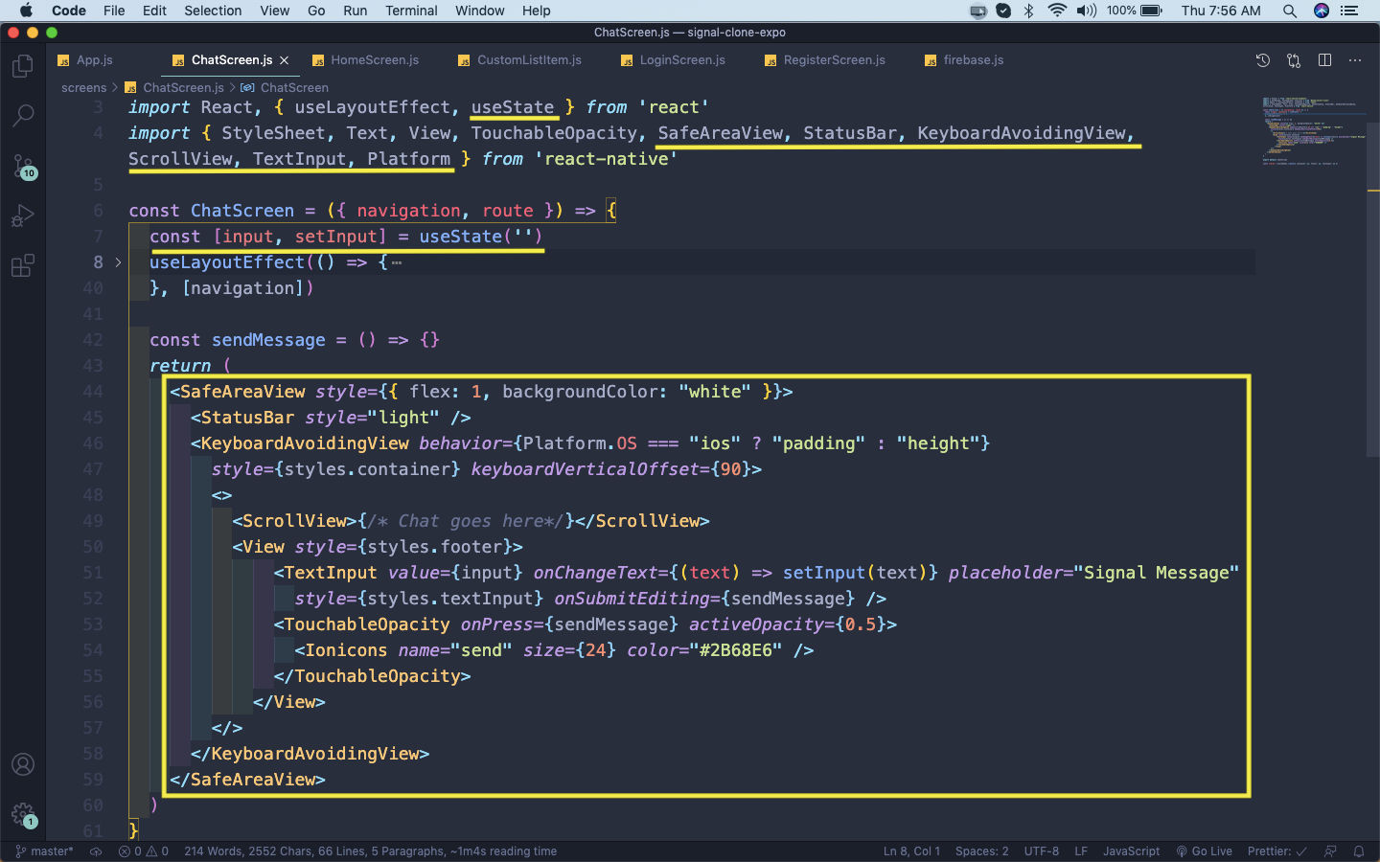Open the View menu
1380x862 pixels.
click(x=274, y=11)
